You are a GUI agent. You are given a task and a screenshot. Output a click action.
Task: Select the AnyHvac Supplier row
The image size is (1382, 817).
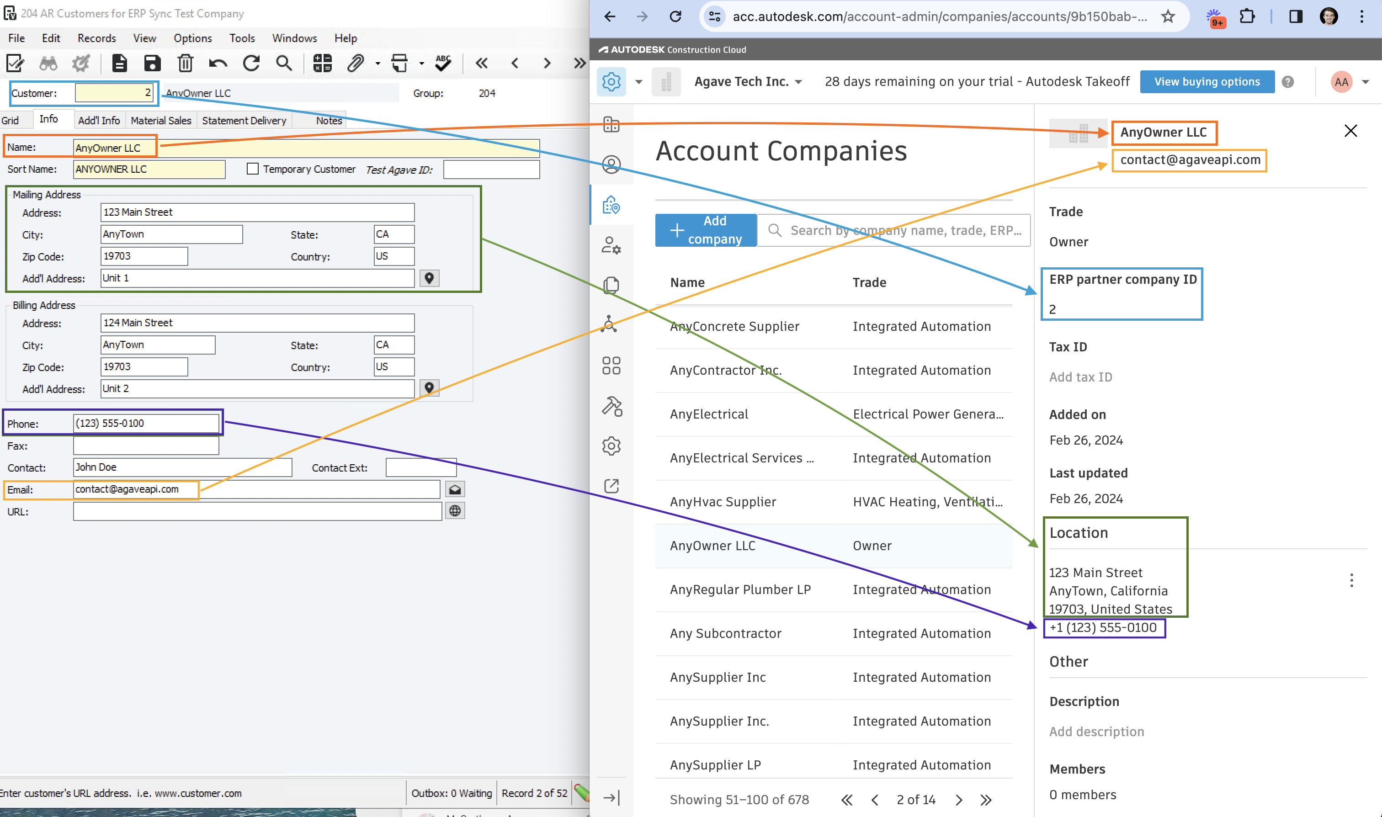(834, 502)
